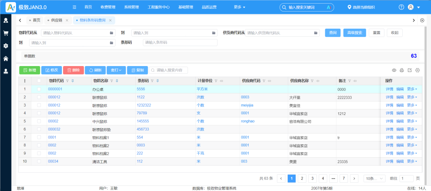Click the location pin to select organization
The image size is (431, 191).
[x=349, y=7]
